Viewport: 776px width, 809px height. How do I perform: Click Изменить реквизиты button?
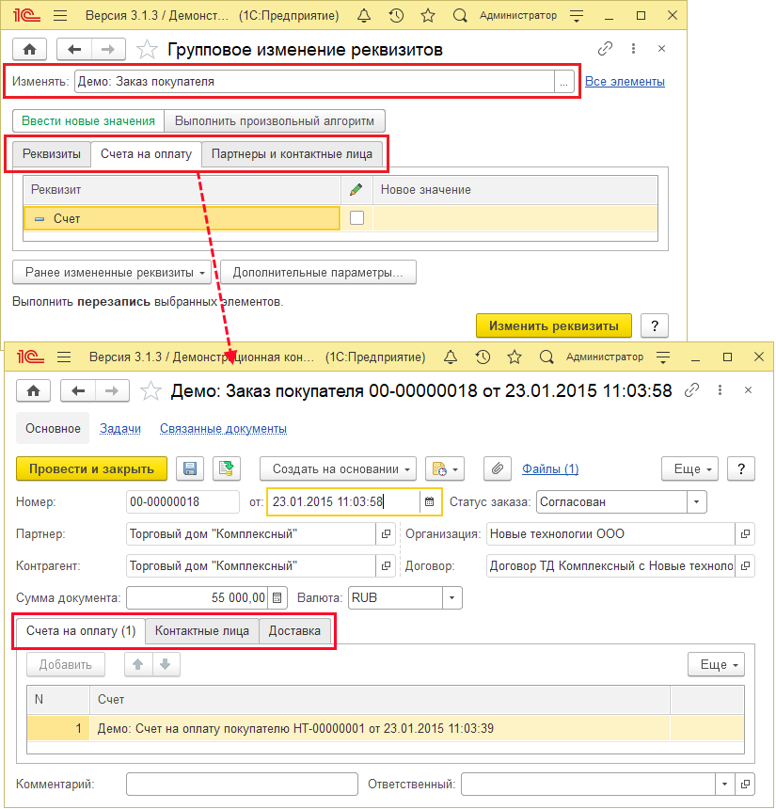[554, 326]
